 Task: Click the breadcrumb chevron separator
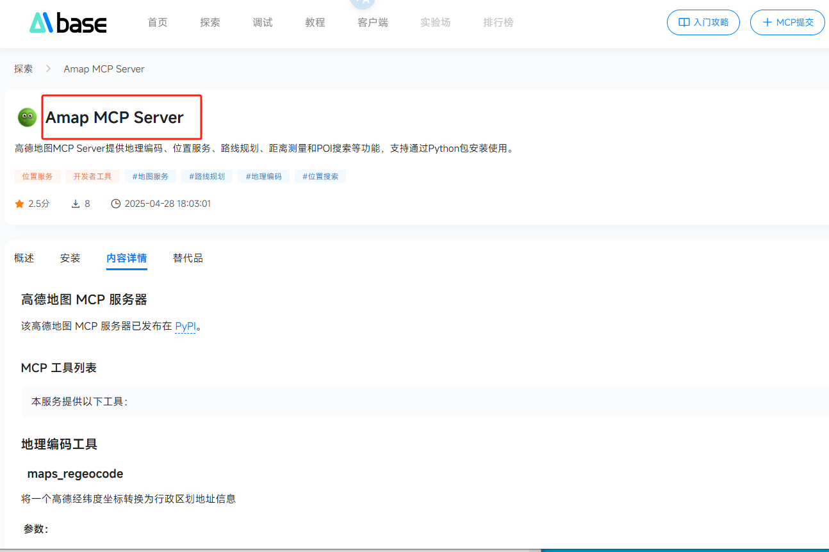click(48, 69)
